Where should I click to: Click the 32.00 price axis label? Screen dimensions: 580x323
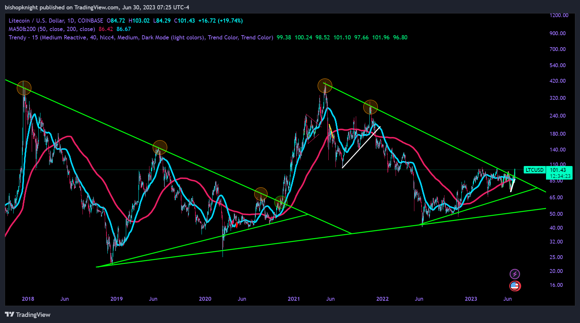(x=556, y=242)
